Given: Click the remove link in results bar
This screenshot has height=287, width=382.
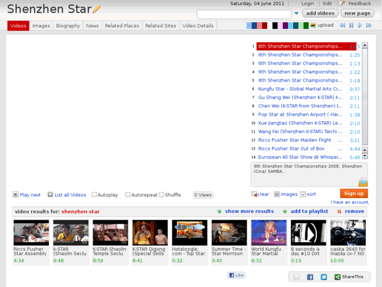Looking at the screenshot, I should [354, 211].
